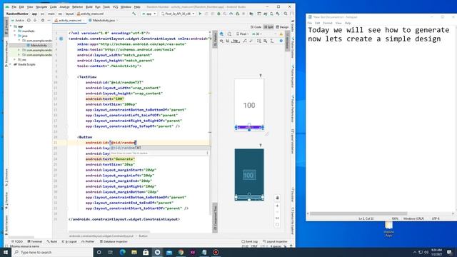Select the purple Generate button in design preview

[x=249, y=127]
